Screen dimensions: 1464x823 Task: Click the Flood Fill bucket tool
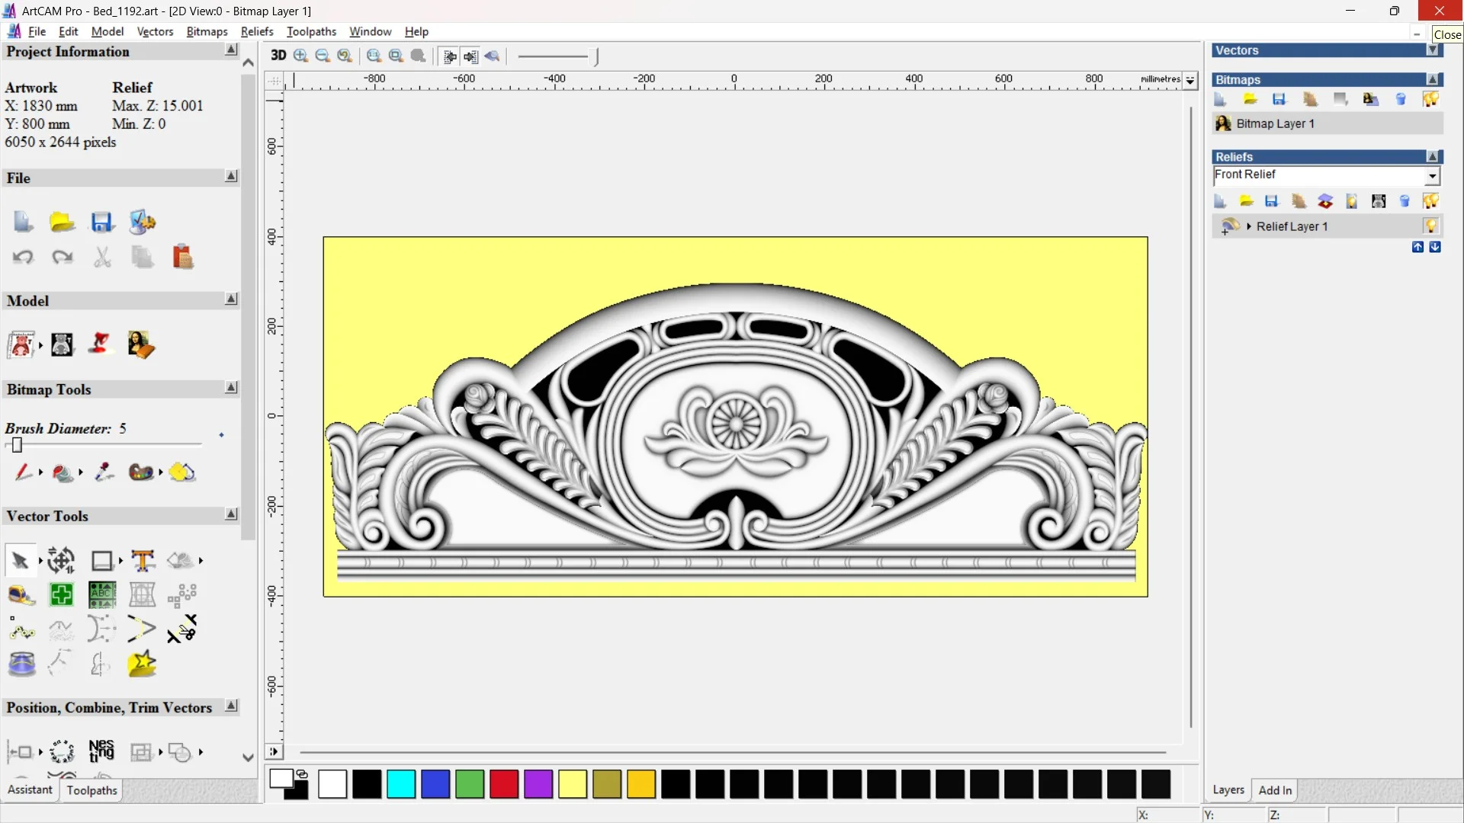click(x=63, y=472)
